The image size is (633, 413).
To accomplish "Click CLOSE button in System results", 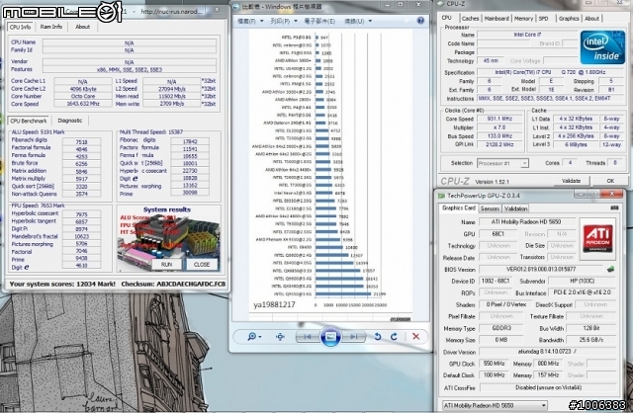I will pos(202,265).
